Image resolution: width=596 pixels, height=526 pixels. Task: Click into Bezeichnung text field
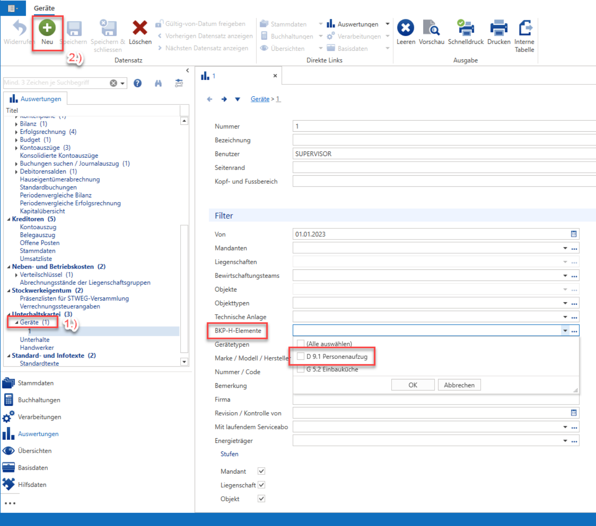tap(444, 140)
